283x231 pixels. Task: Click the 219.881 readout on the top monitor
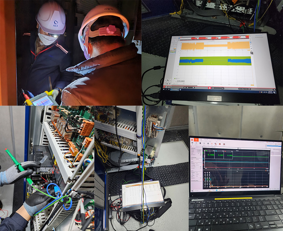tap(181, 81)
